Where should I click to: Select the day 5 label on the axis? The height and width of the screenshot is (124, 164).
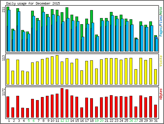29,121
